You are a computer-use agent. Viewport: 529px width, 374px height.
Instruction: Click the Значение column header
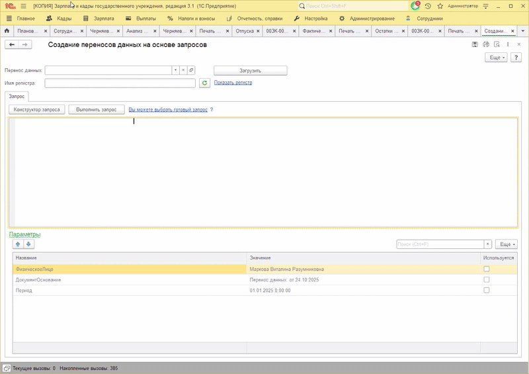363,257
